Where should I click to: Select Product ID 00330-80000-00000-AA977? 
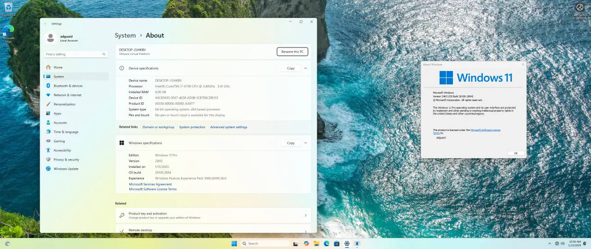click(x=175, y=103)
